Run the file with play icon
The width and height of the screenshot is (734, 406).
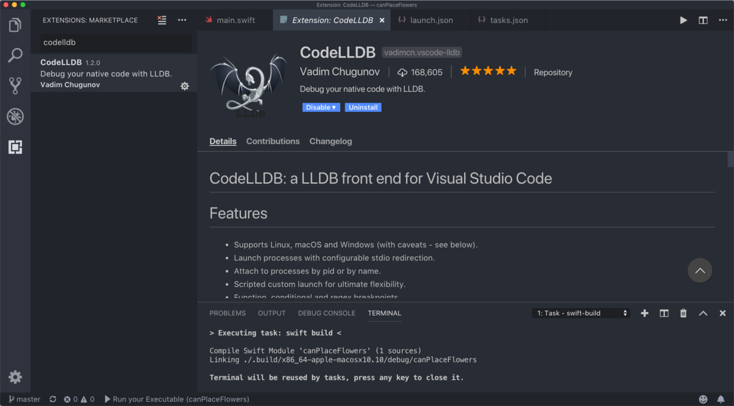coord(683,20)
